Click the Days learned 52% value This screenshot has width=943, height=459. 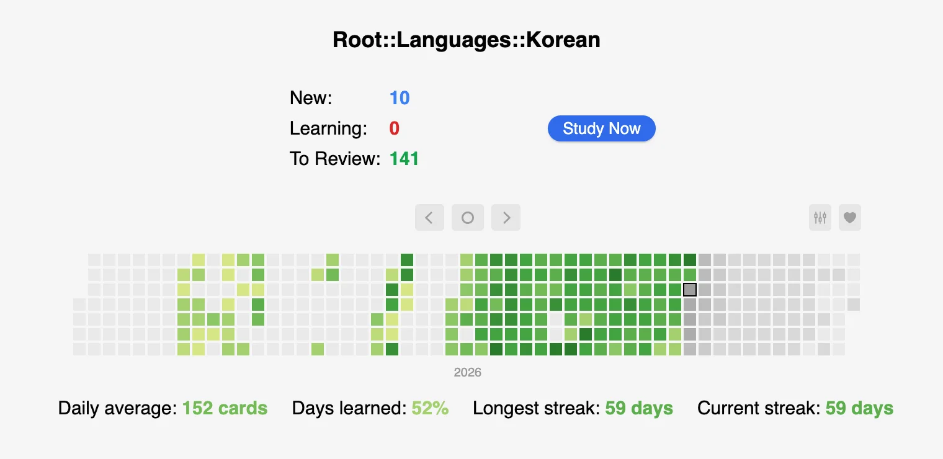[430, 408]
